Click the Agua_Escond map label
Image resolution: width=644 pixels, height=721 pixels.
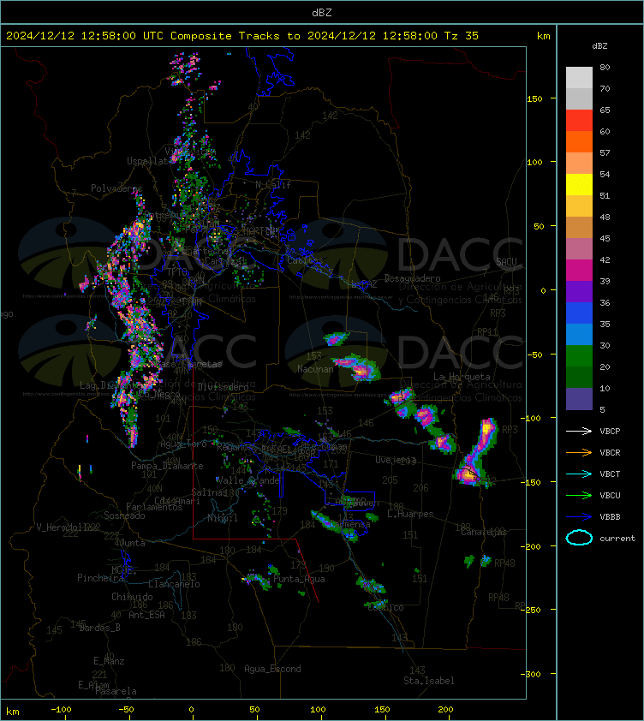(272, 669)
